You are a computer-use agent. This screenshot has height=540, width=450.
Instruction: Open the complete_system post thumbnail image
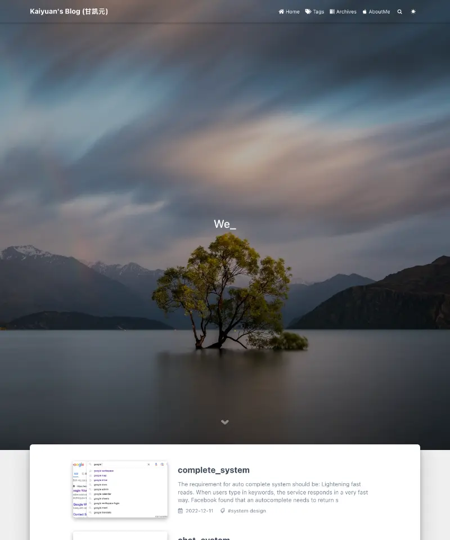pyautogui.click(x=120, y=489)
